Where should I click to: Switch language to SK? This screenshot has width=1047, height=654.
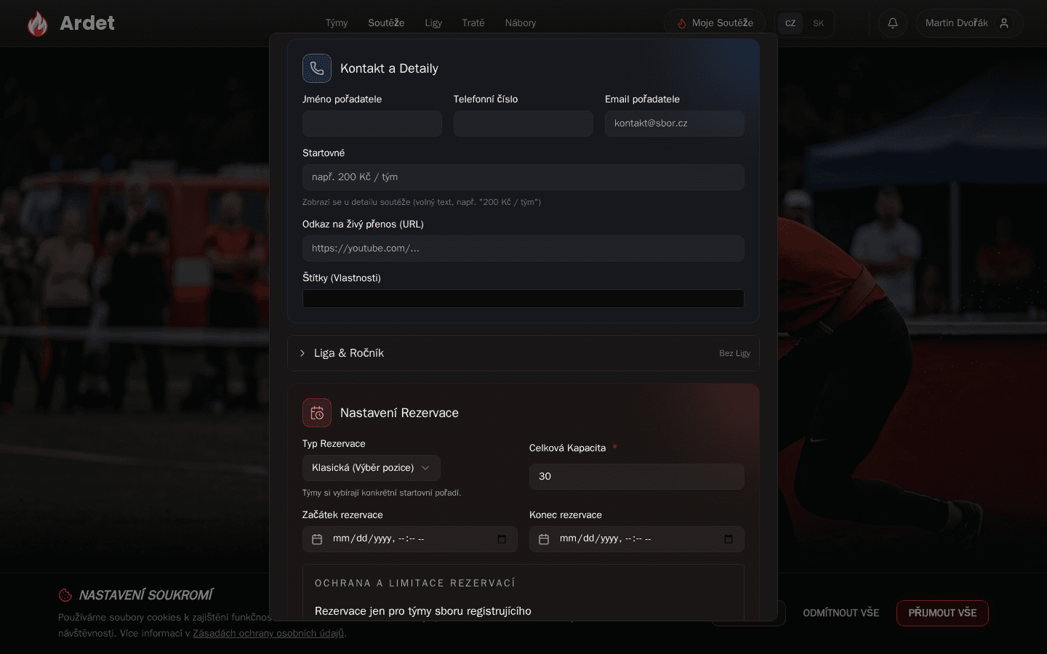point(819,23)
